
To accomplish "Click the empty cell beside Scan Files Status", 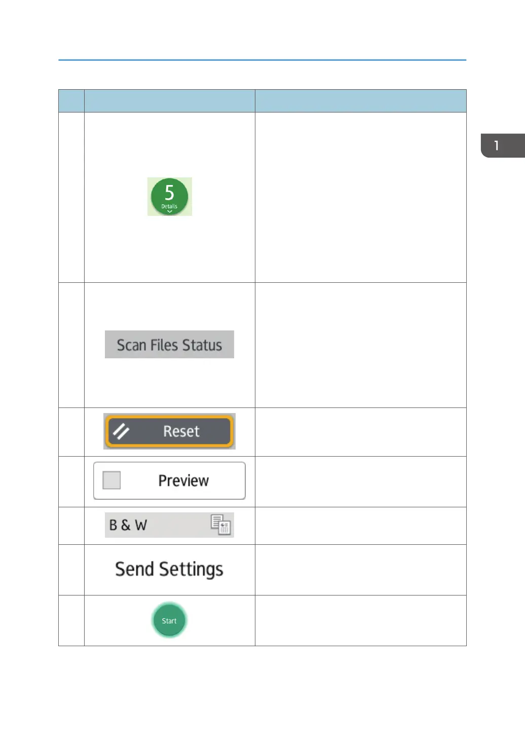I will (x=360, y=345).
